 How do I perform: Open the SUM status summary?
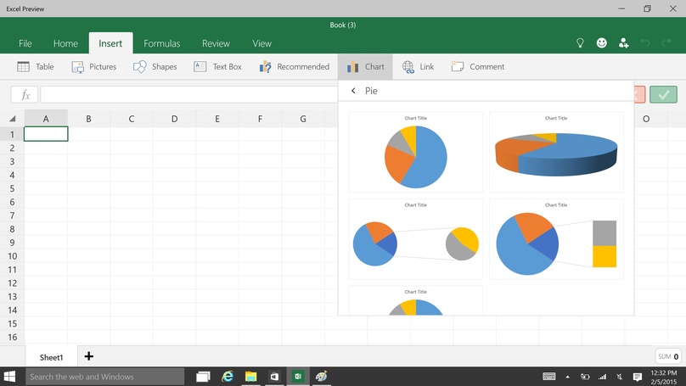(x=668, y=356)
